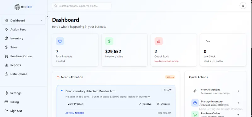This screenshot has height=117, width=252.
Task: Open Settings in the sidebar
Action: 24,93
